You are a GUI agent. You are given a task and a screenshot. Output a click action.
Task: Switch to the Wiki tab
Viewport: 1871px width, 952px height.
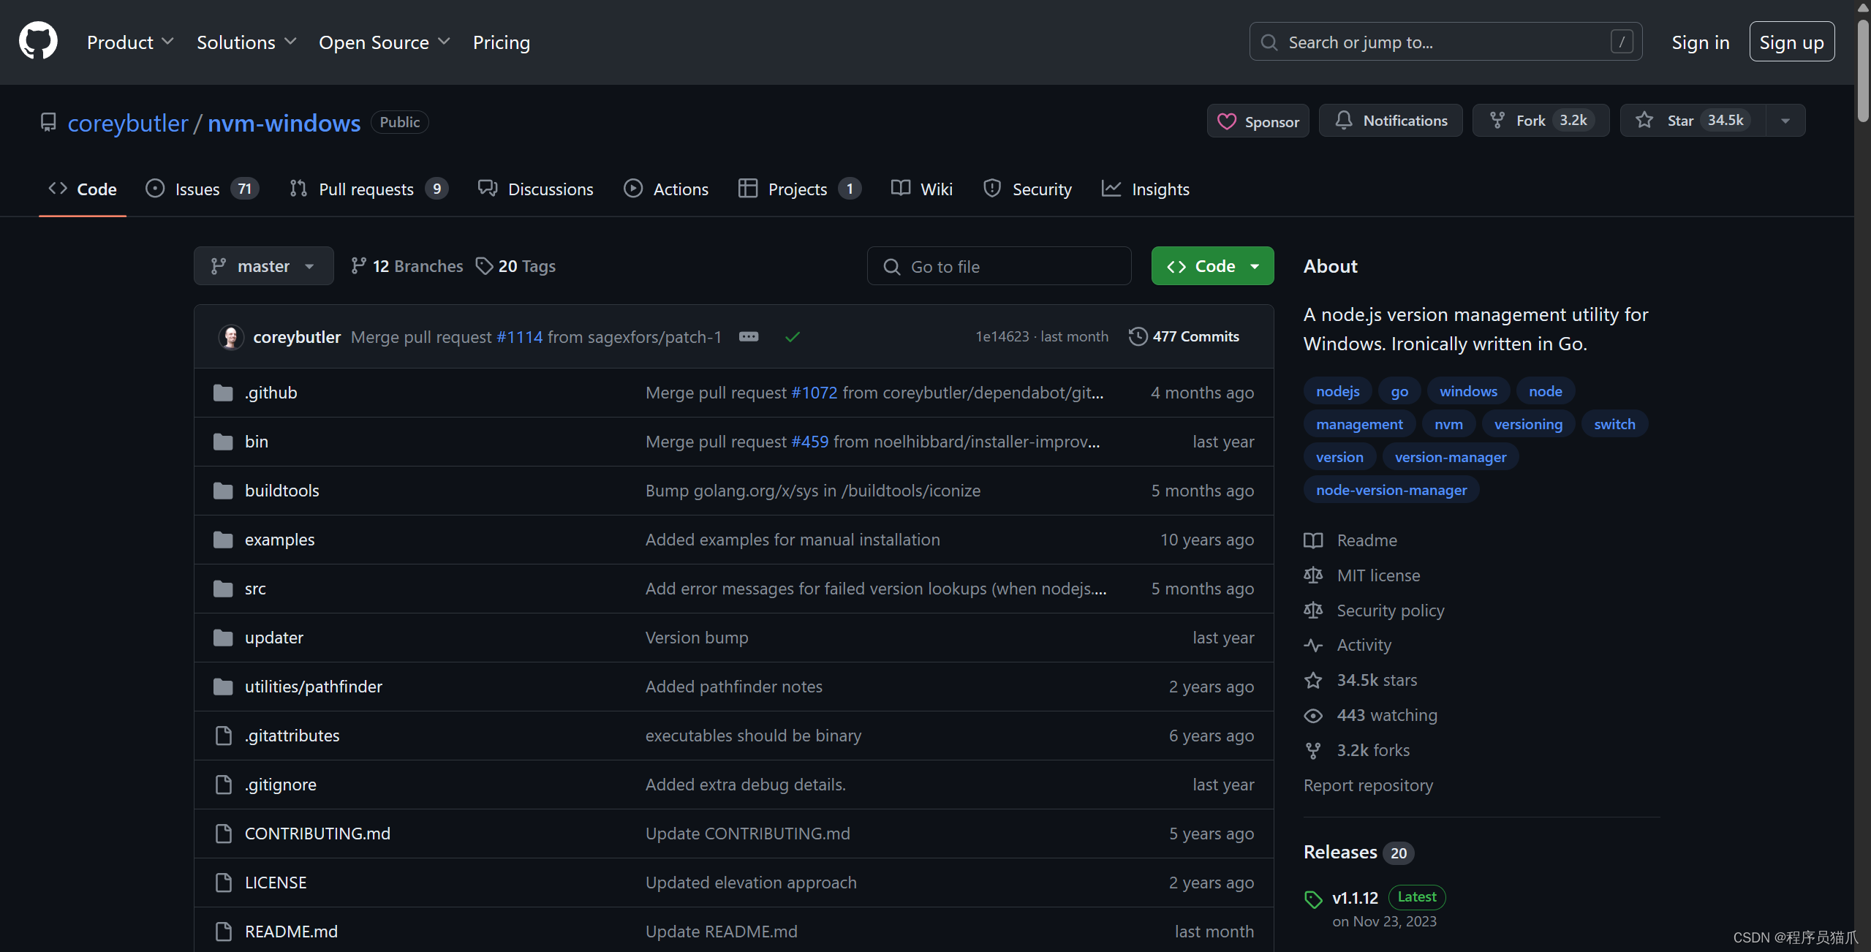point(921,189)
